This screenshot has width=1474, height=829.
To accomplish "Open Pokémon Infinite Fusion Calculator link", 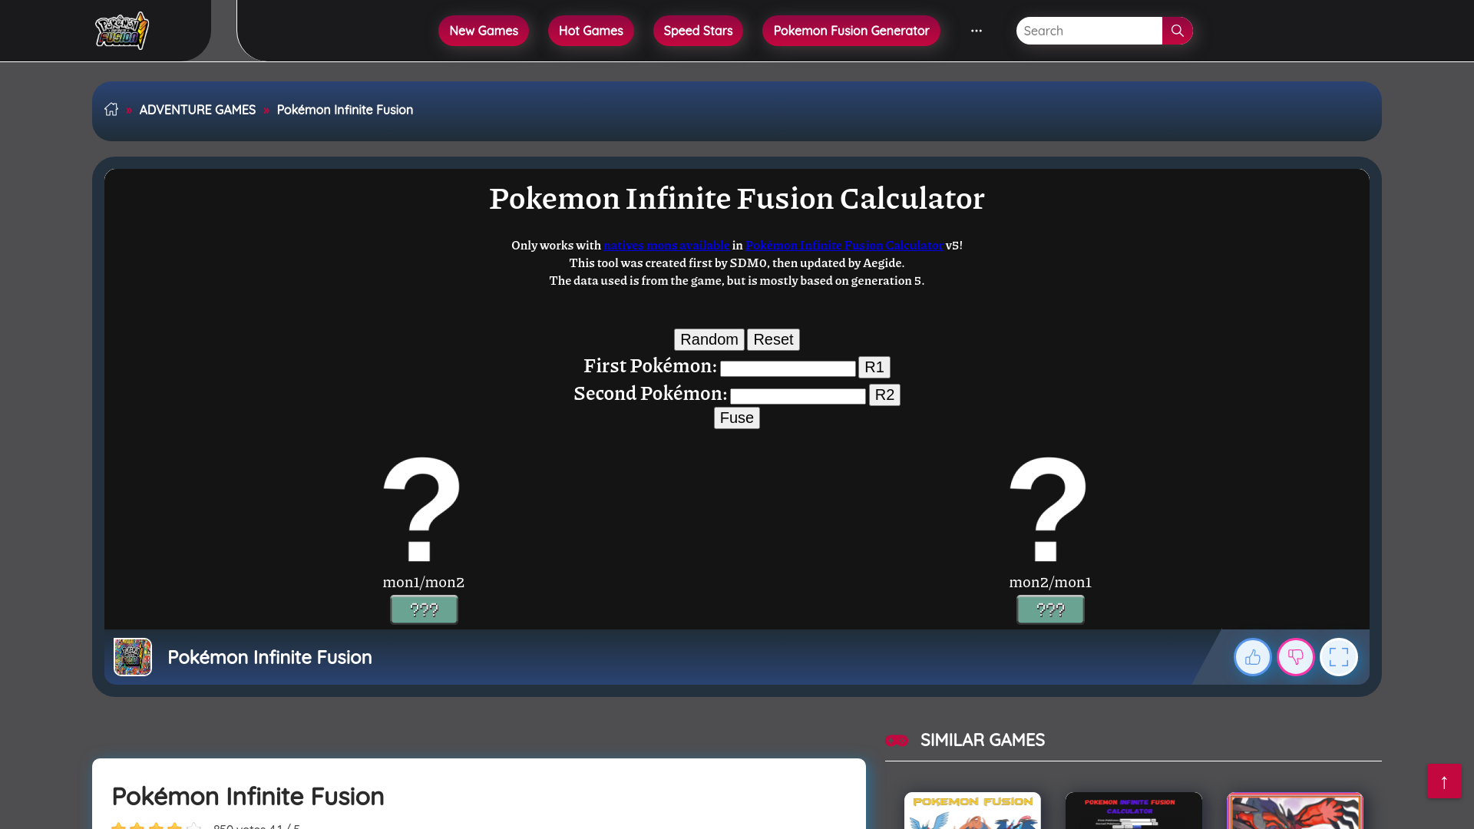I will tap(844, 245).
